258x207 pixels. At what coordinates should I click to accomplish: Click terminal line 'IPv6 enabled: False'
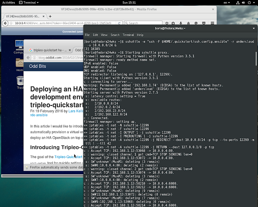pos(101,63)
